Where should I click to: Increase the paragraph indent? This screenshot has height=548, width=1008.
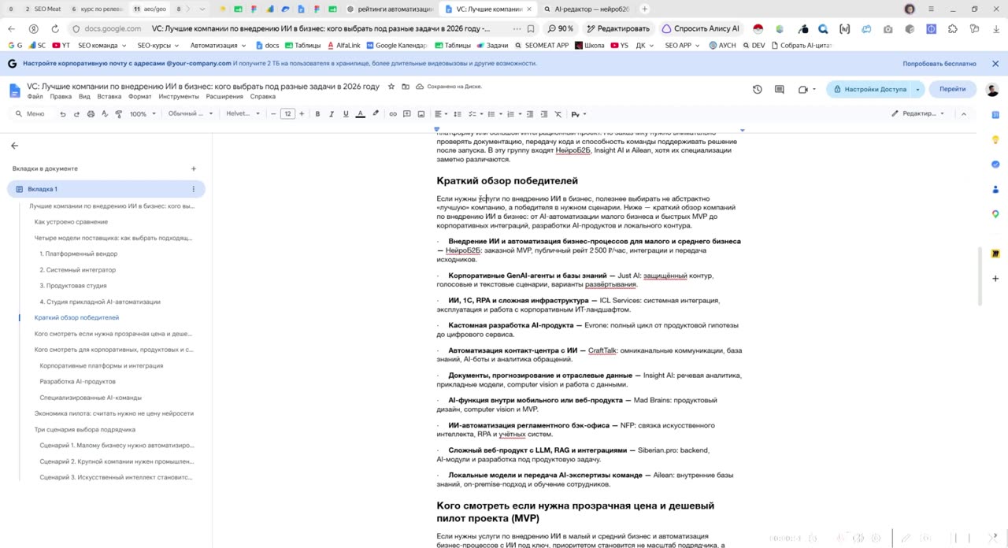click(543, 114)
